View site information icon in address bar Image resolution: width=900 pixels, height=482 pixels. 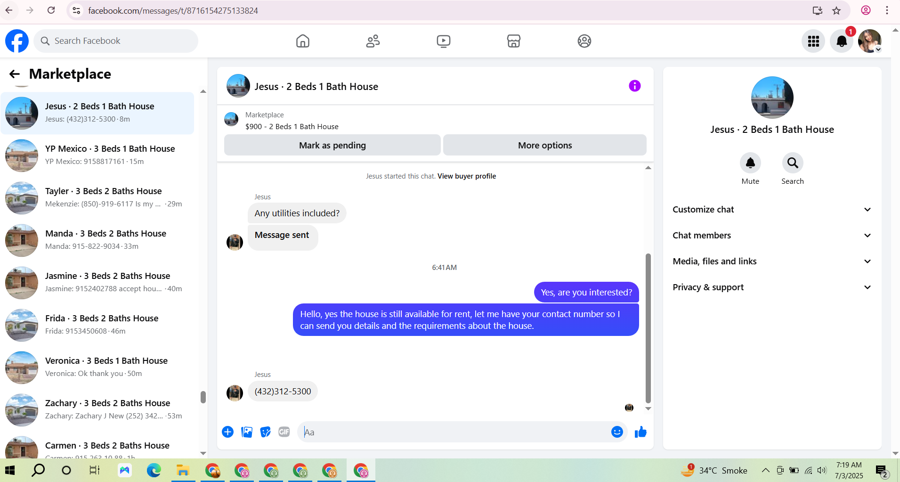pos(76,10)
